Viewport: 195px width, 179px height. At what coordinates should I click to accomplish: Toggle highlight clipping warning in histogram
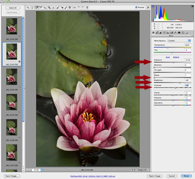point(192,6)
